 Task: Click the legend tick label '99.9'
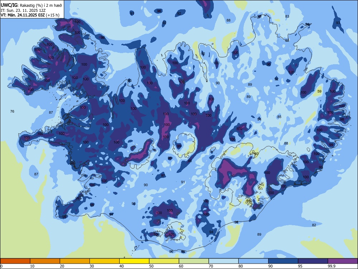tap(332, 266)
